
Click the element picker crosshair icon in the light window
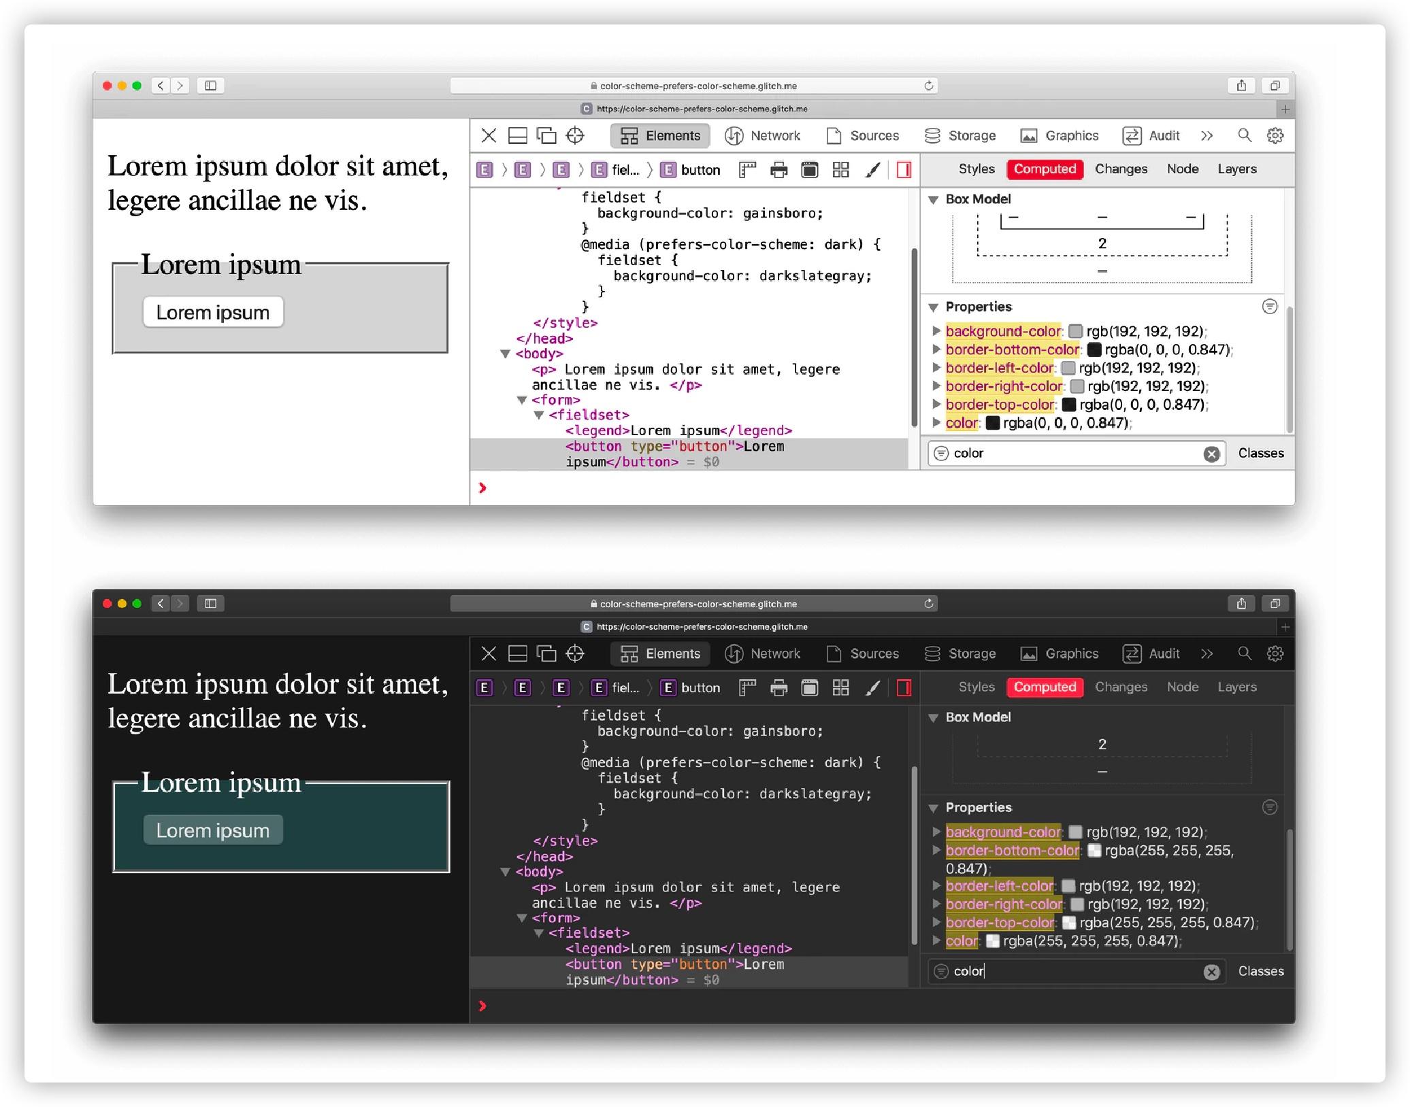(x=575, y=136)
